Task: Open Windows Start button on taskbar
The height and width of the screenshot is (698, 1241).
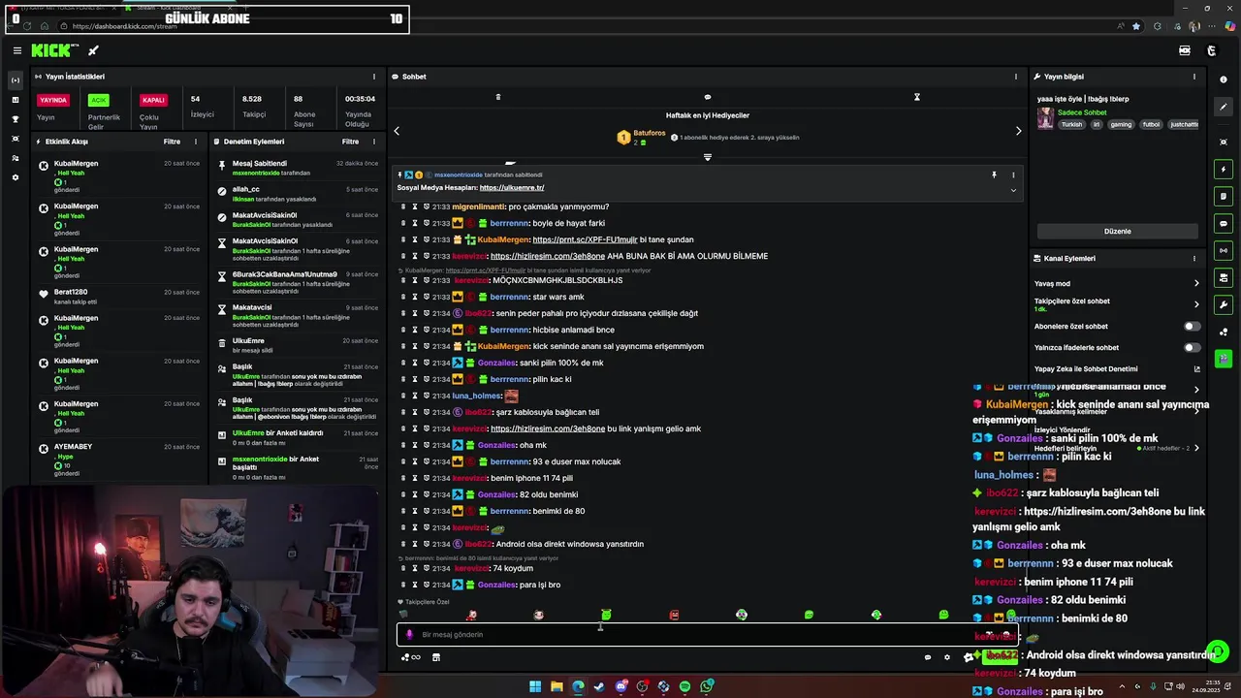Action: coord(534,686)
